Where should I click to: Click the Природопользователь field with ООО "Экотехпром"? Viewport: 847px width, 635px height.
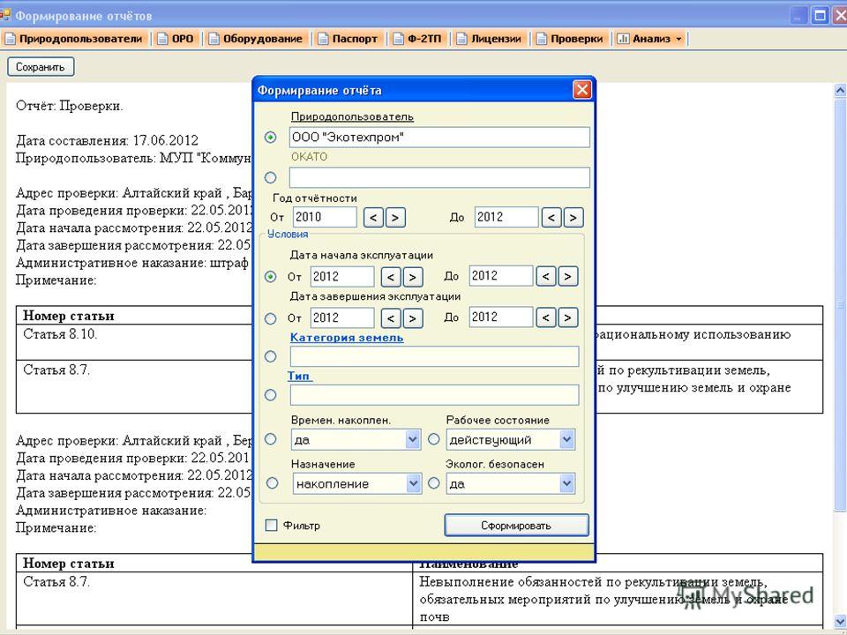tap(439, 138)
